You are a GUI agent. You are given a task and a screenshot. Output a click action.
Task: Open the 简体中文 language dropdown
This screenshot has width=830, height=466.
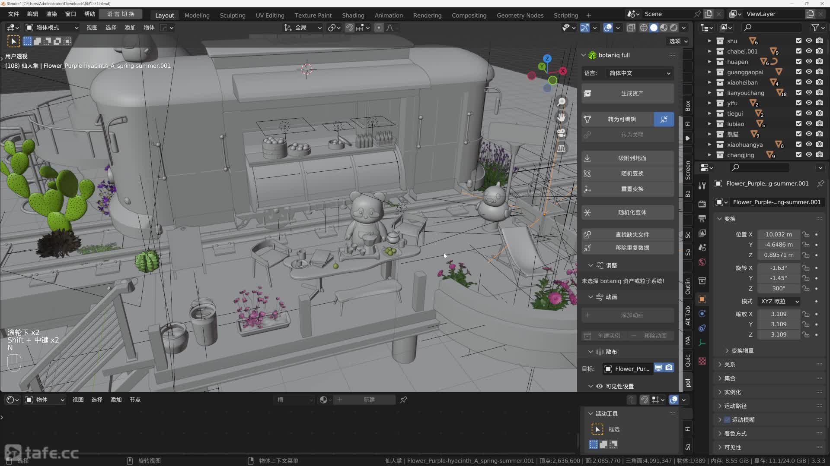pos(639,73)
